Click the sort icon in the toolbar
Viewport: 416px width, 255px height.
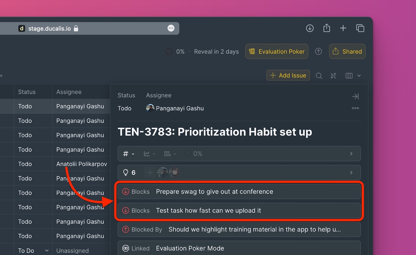tap(333, 76)
